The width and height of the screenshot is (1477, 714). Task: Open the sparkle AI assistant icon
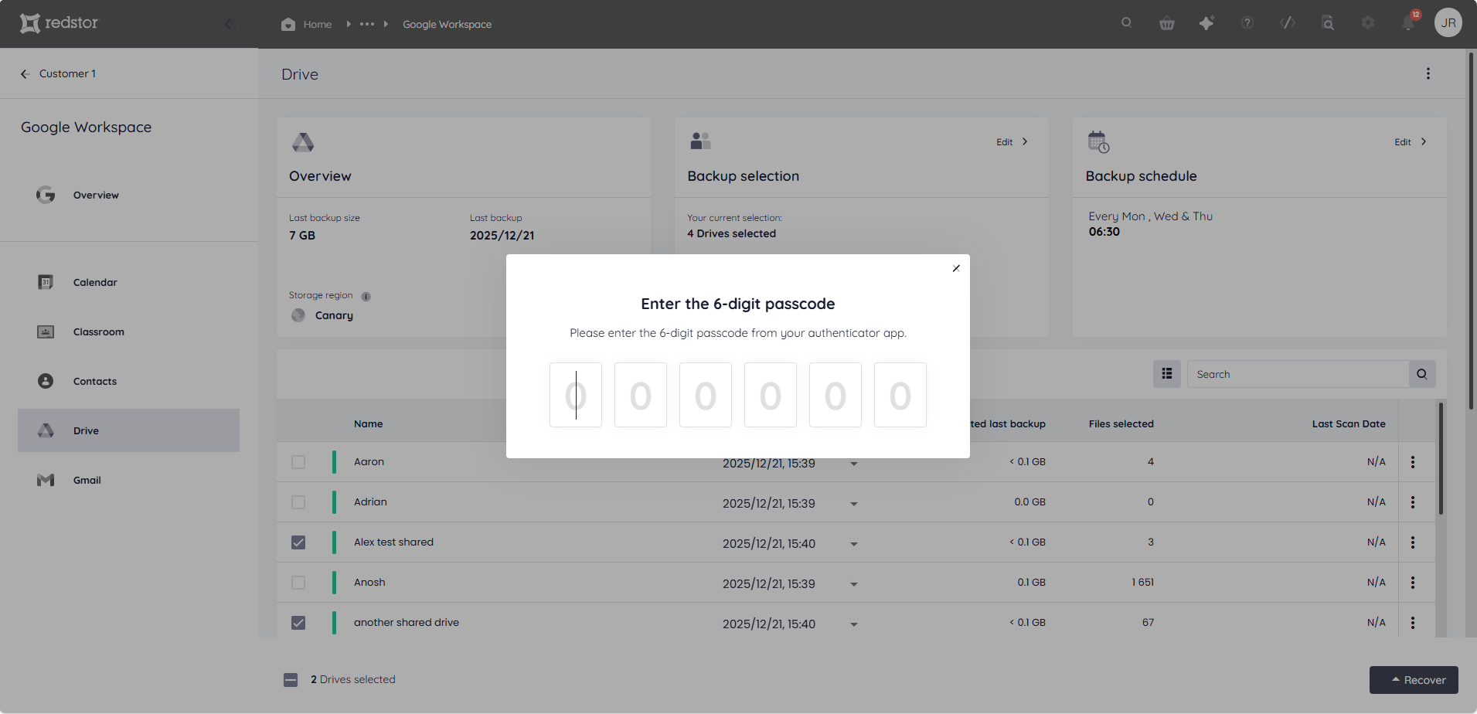[x=1206, y=23]
